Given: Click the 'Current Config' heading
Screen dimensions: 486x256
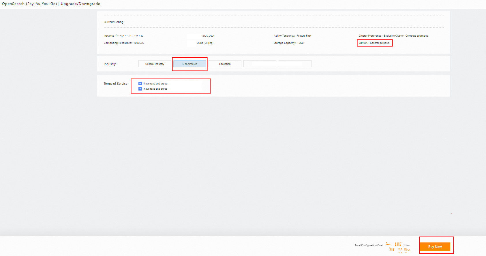Looking at the screenshot, I should 113,22.
